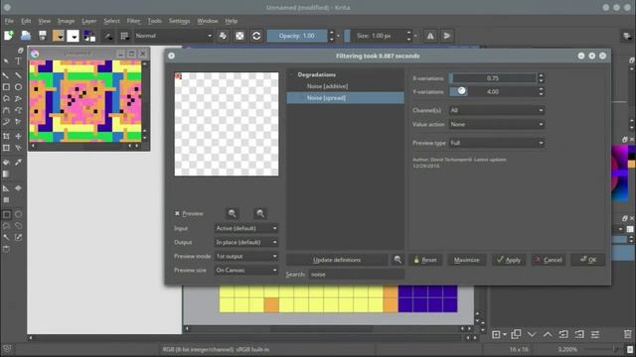
Task: Click the Maximize button
Action: pyautogui.click(x=466, y=260)
